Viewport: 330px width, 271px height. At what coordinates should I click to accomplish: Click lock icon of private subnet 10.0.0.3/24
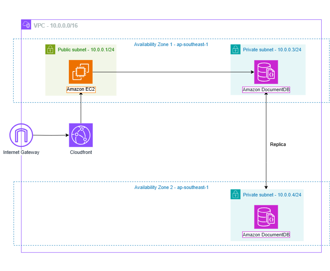pyautogui.click(x=236, y=50)
